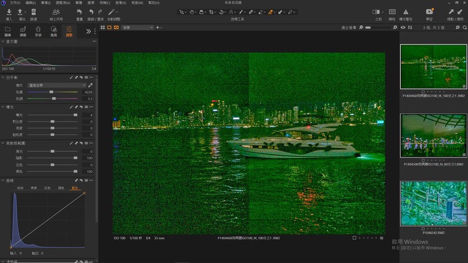Viewport: 468px width, 263px height.
Task: Select the eraser mask tool
Action: point(260,12)
